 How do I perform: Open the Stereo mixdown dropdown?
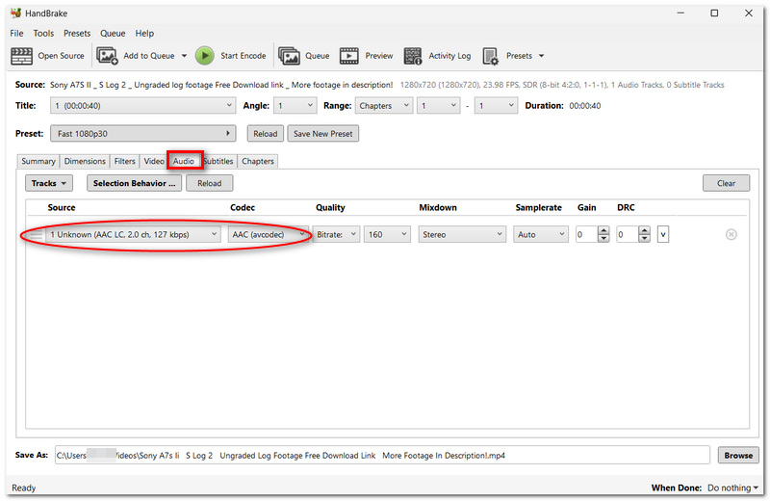pyautogui.click(x=462, y=234)
